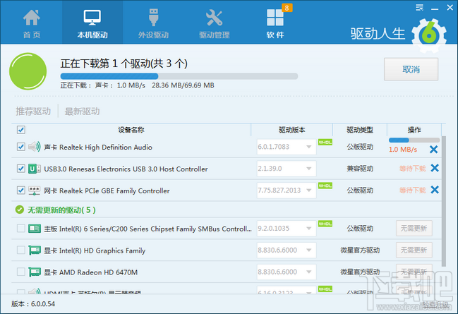The width and height of the screenshot is (458, 314).
Task: Check the 显卡 Intel HD Graphics checkbox
Action: (21, 250)
